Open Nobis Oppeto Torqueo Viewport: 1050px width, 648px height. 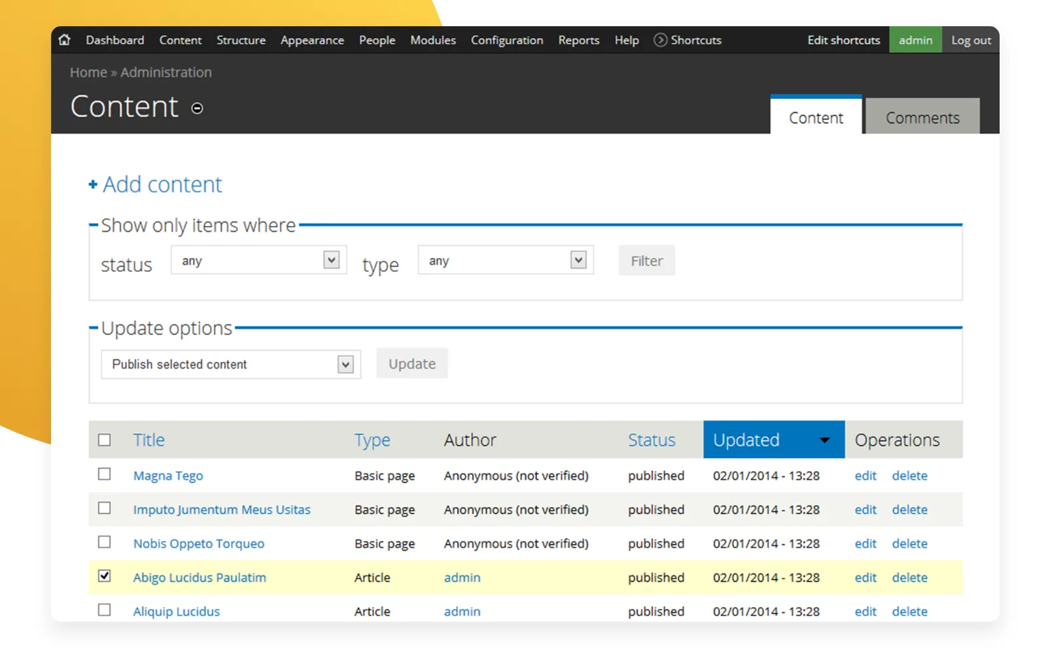199,544
